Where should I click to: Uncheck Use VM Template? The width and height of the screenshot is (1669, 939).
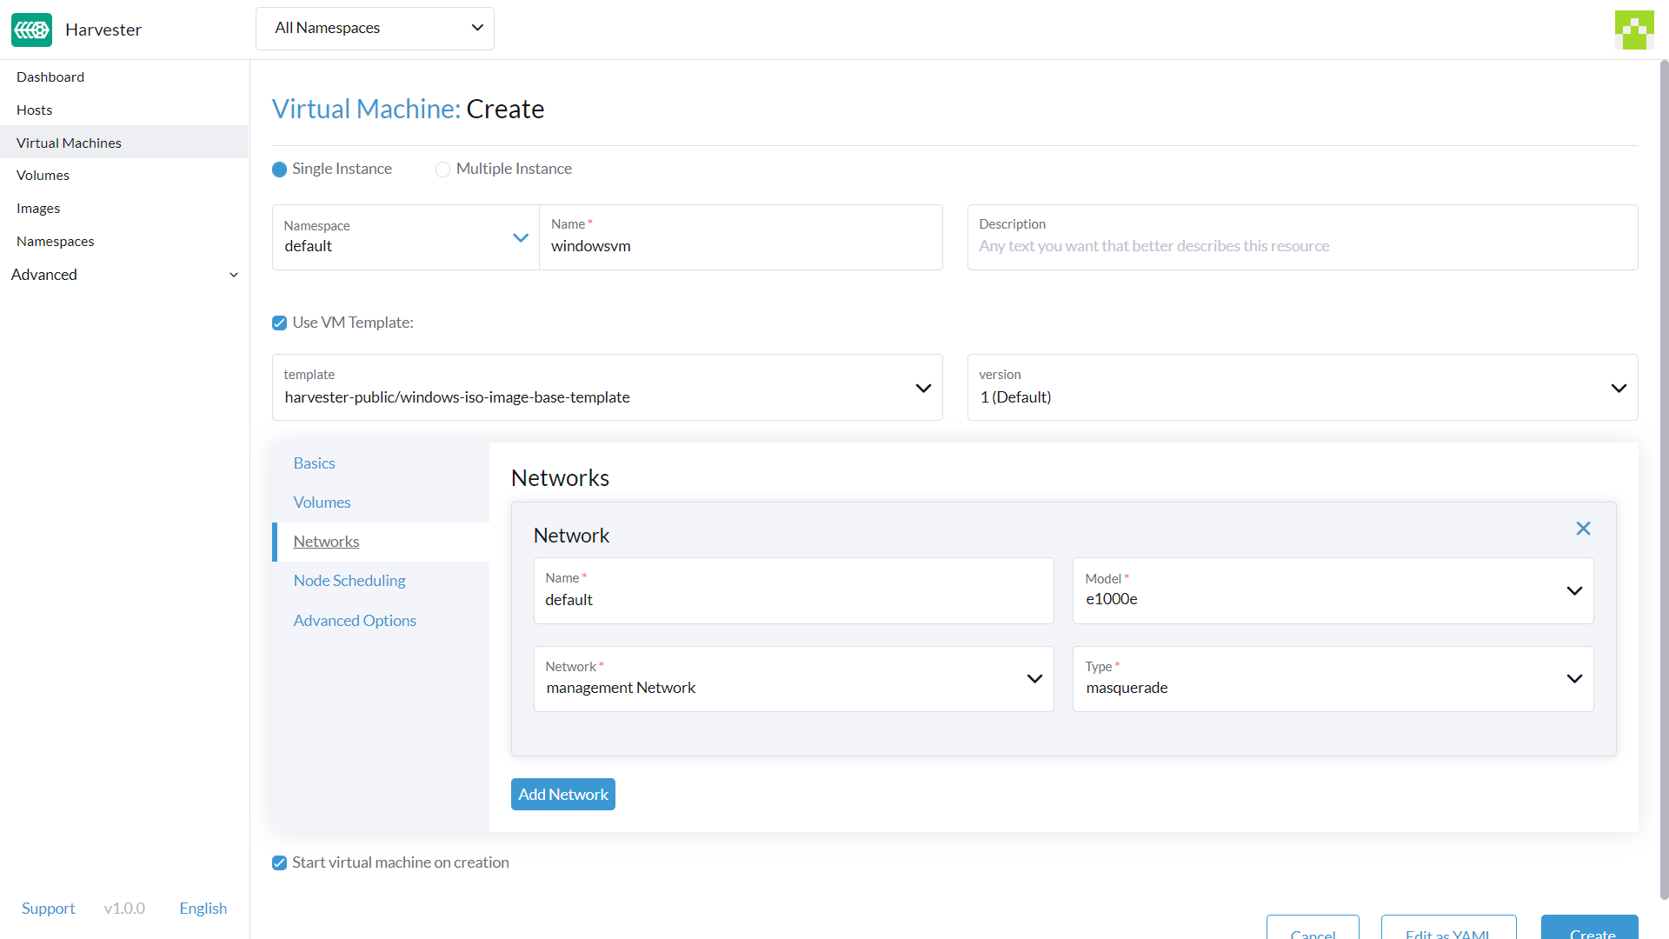tap(278, 323)
